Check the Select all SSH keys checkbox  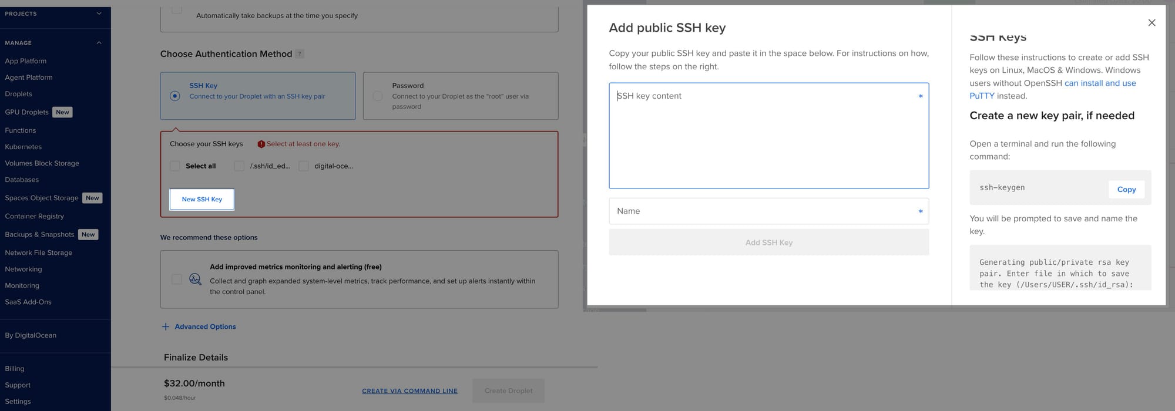click(x=175, y=166)
